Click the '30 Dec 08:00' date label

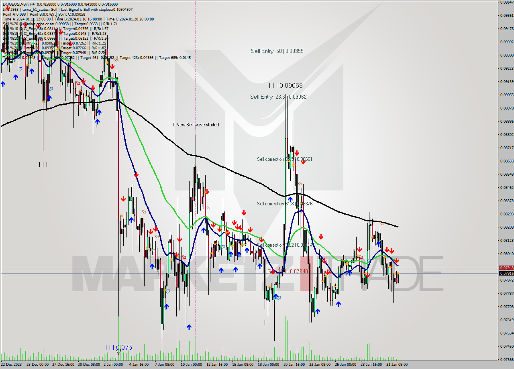(89, 365)
